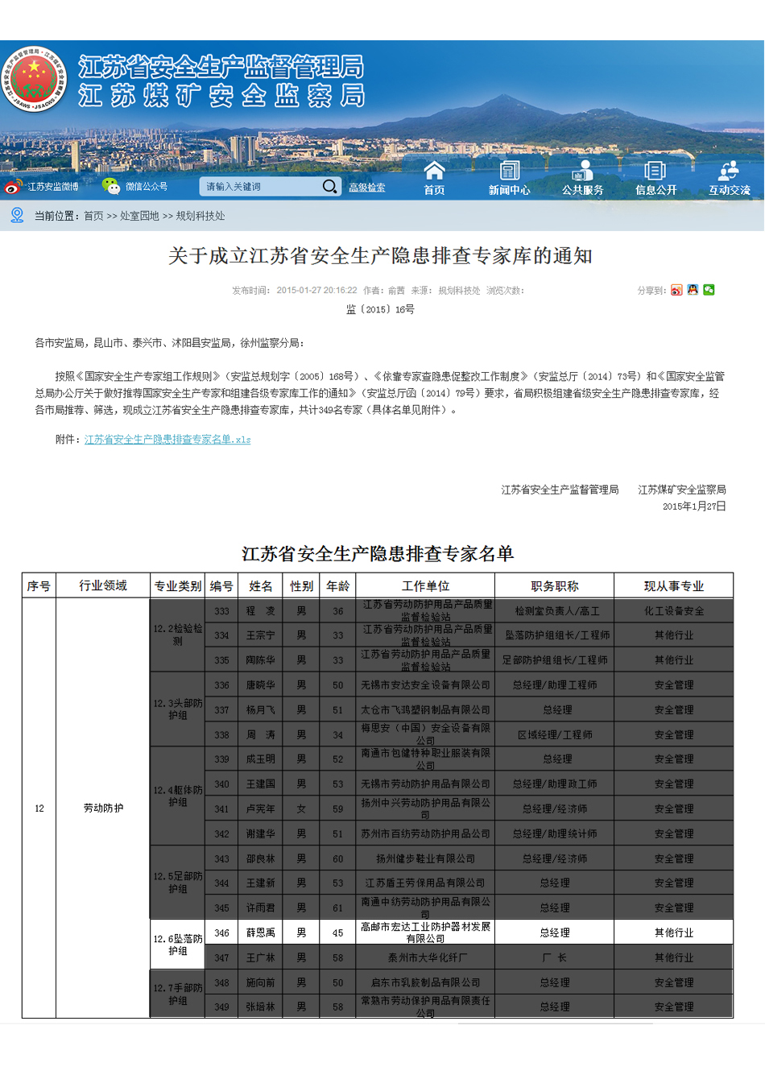The height and width of the screenshot is (1079, 765).
Task: Click the 江苏安监微博 Weibo link
Action: (53, 187)
